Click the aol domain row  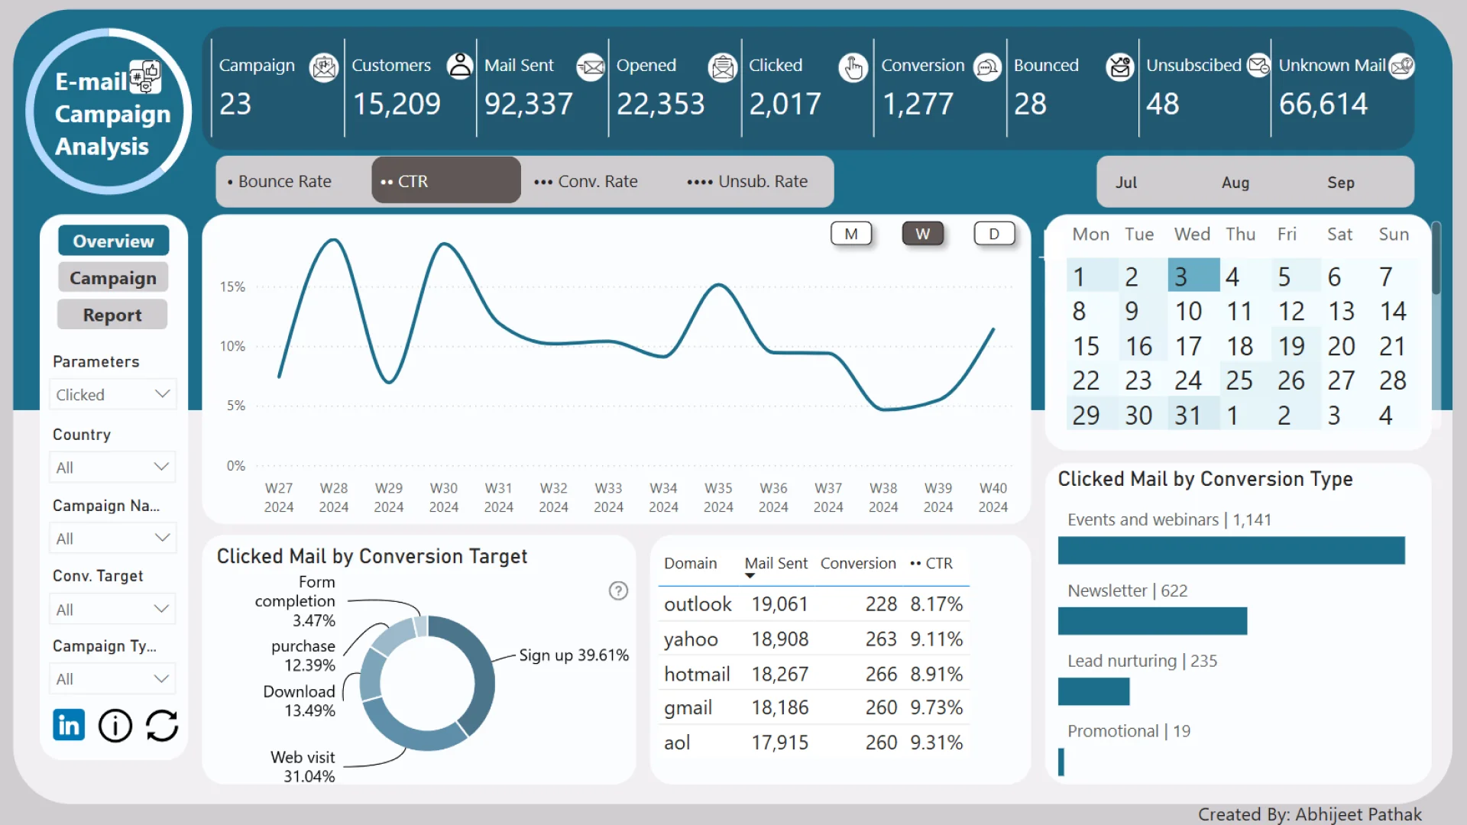(814, 742)
